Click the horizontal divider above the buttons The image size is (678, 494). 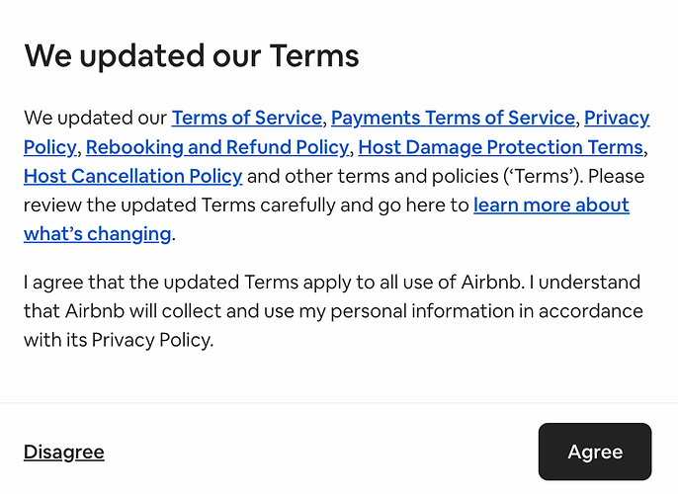pyautogui.click(x=339, y=403)
